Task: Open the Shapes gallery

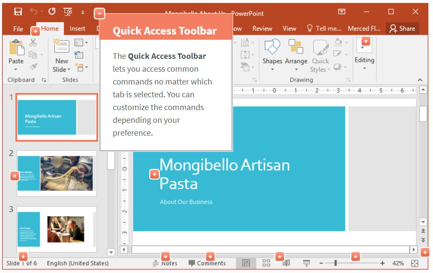Action: point(272,55)
